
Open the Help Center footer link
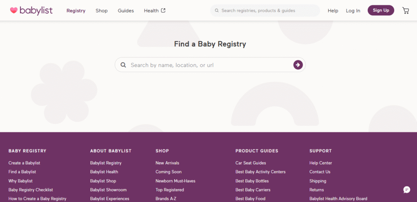tap(320, 163)
